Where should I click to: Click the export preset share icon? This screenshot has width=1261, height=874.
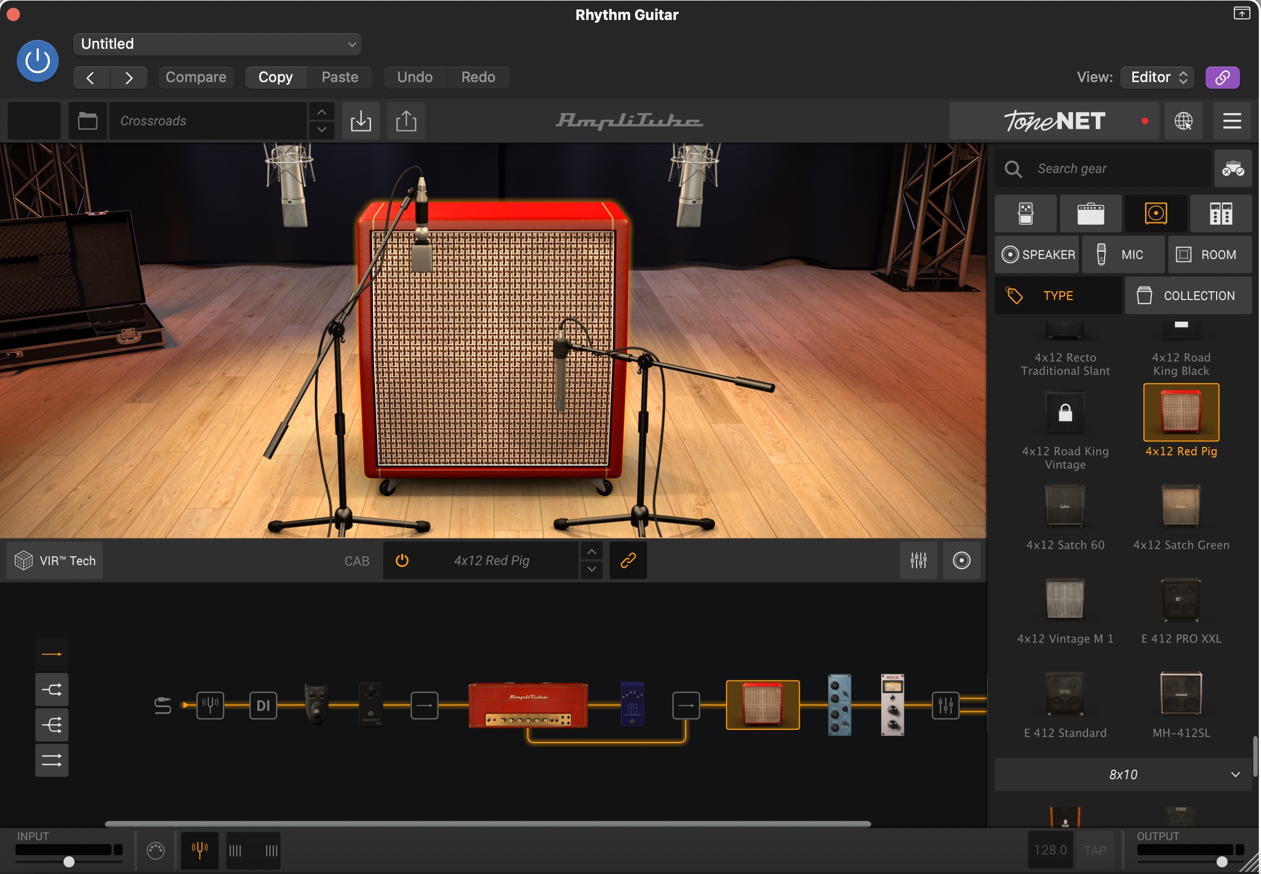(x=406, y=120)
